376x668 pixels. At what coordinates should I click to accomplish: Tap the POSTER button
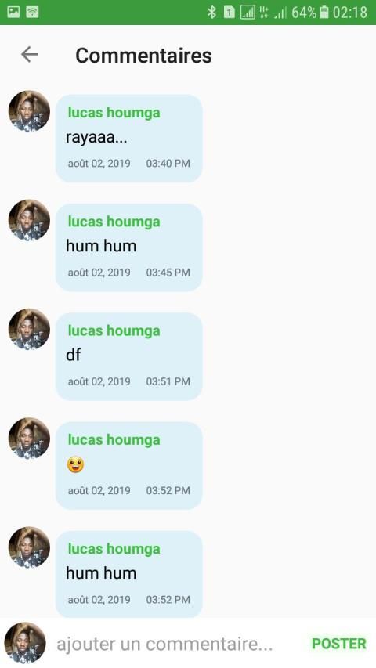(339, 643)
